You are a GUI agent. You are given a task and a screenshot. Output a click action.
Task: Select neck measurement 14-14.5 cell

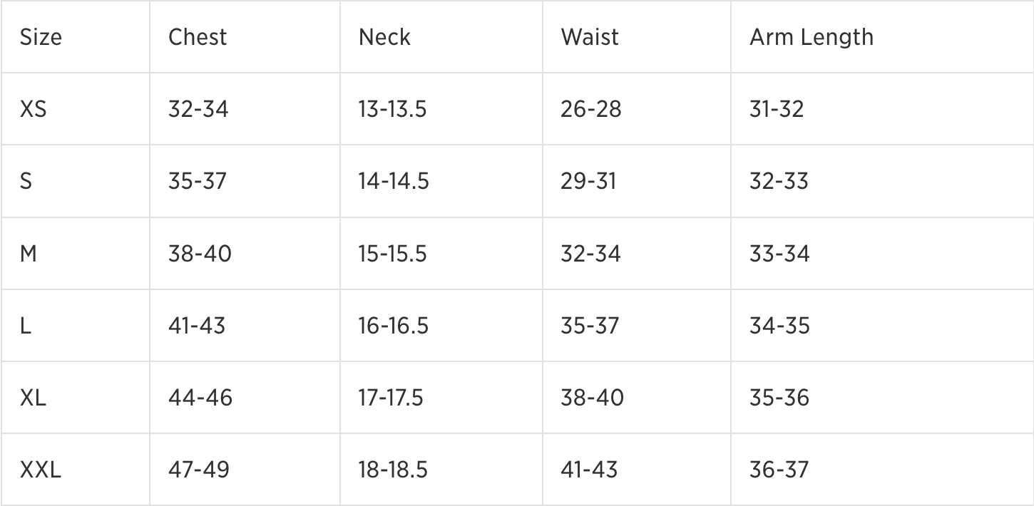pyautogui.click(x=394, y=181)
